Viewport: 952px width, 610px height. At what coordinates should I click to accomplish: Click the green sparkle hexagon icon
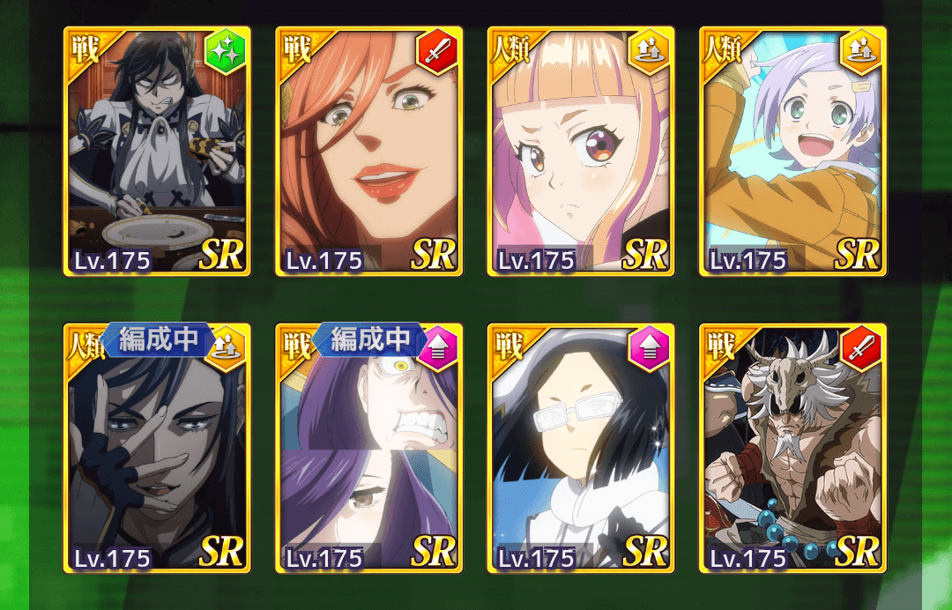click(226, 52)
